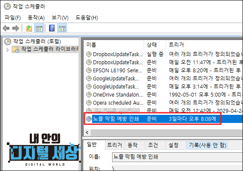The height and width of the screenshot is (171, 243).
Task: Click the 준비 status of 노즐 막힘 예방 인쇄
Action: 152,119
